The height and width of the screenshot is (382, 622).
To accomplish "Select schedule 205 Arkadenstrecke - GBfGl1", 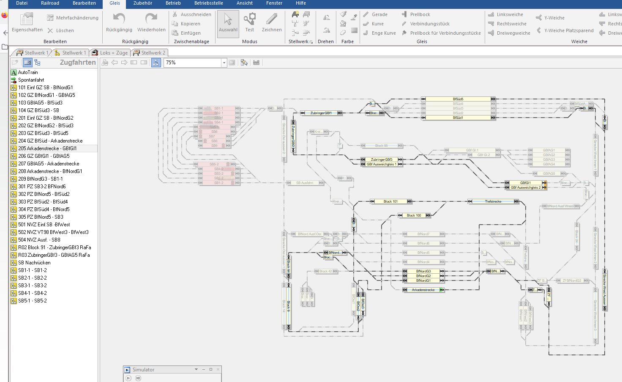I will tap(47, 148).
